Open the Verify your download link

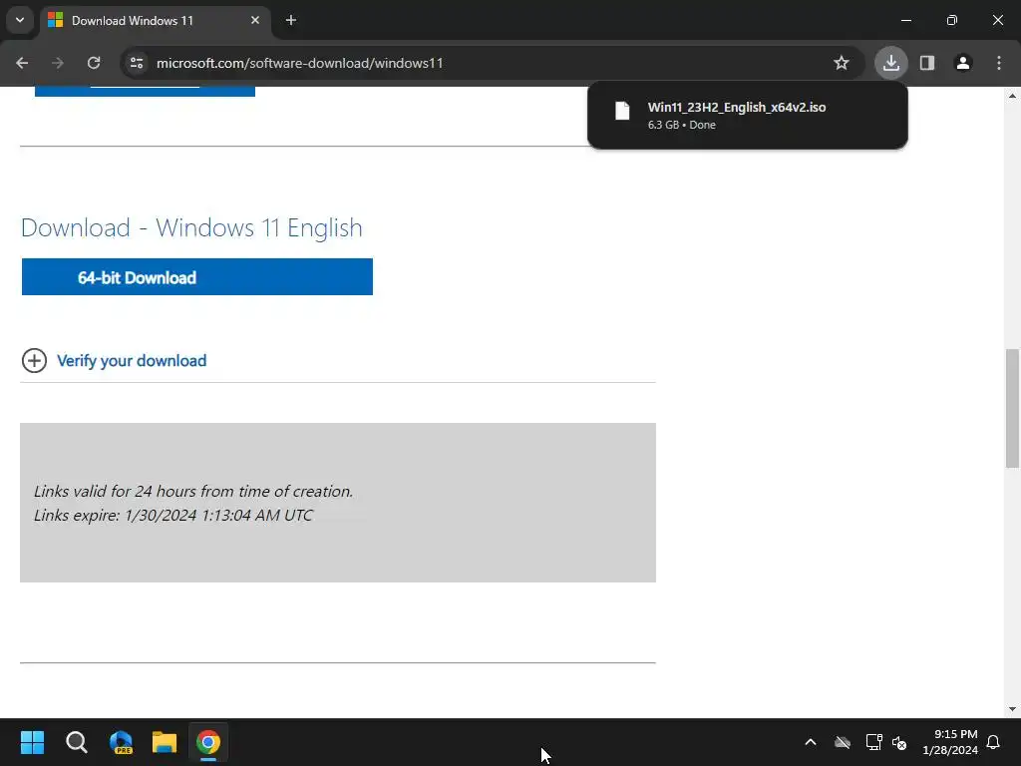pos(132,361)
